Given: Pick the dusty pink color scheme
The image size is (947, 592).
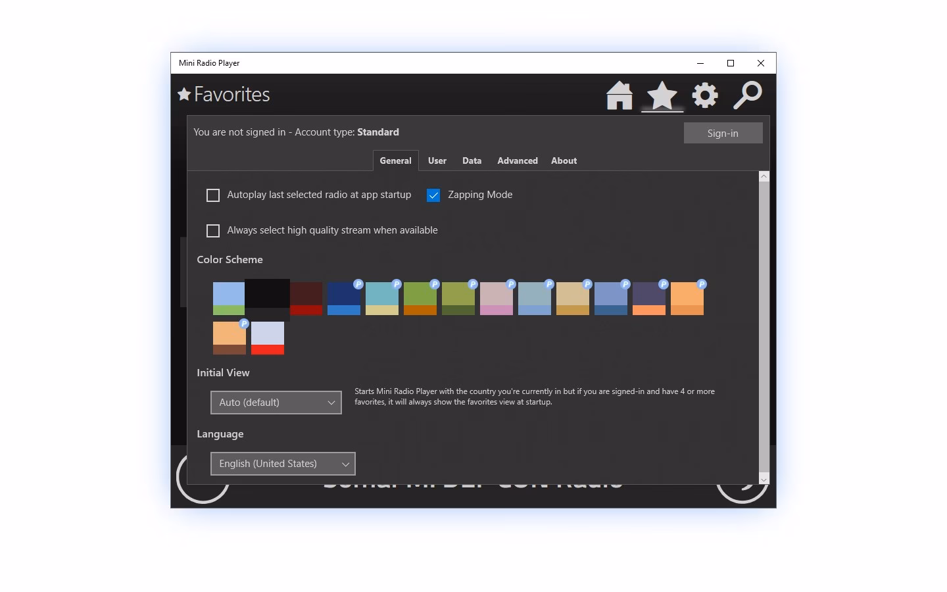Looking at the screenshot, I should pos(497,299).
